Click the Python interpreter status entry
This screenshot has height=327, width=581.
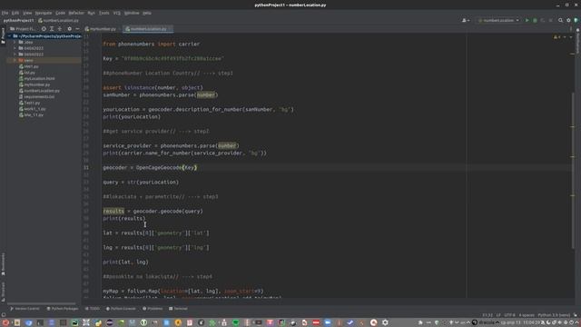point(554,315)
